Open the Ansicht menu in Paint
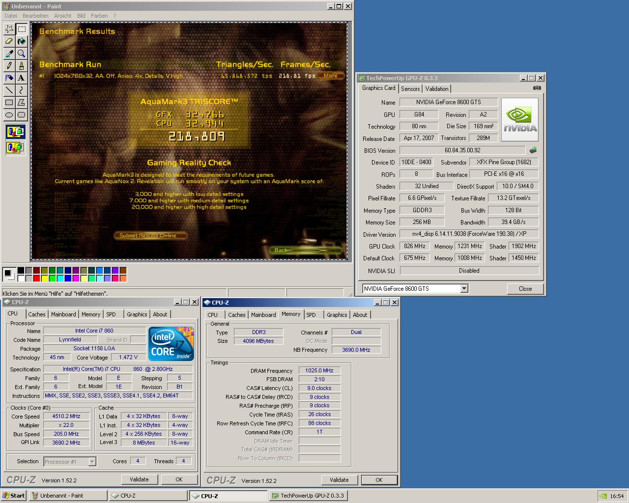This screenshot has width=629, height=503. pyautogui.click(x=63, y=16)
